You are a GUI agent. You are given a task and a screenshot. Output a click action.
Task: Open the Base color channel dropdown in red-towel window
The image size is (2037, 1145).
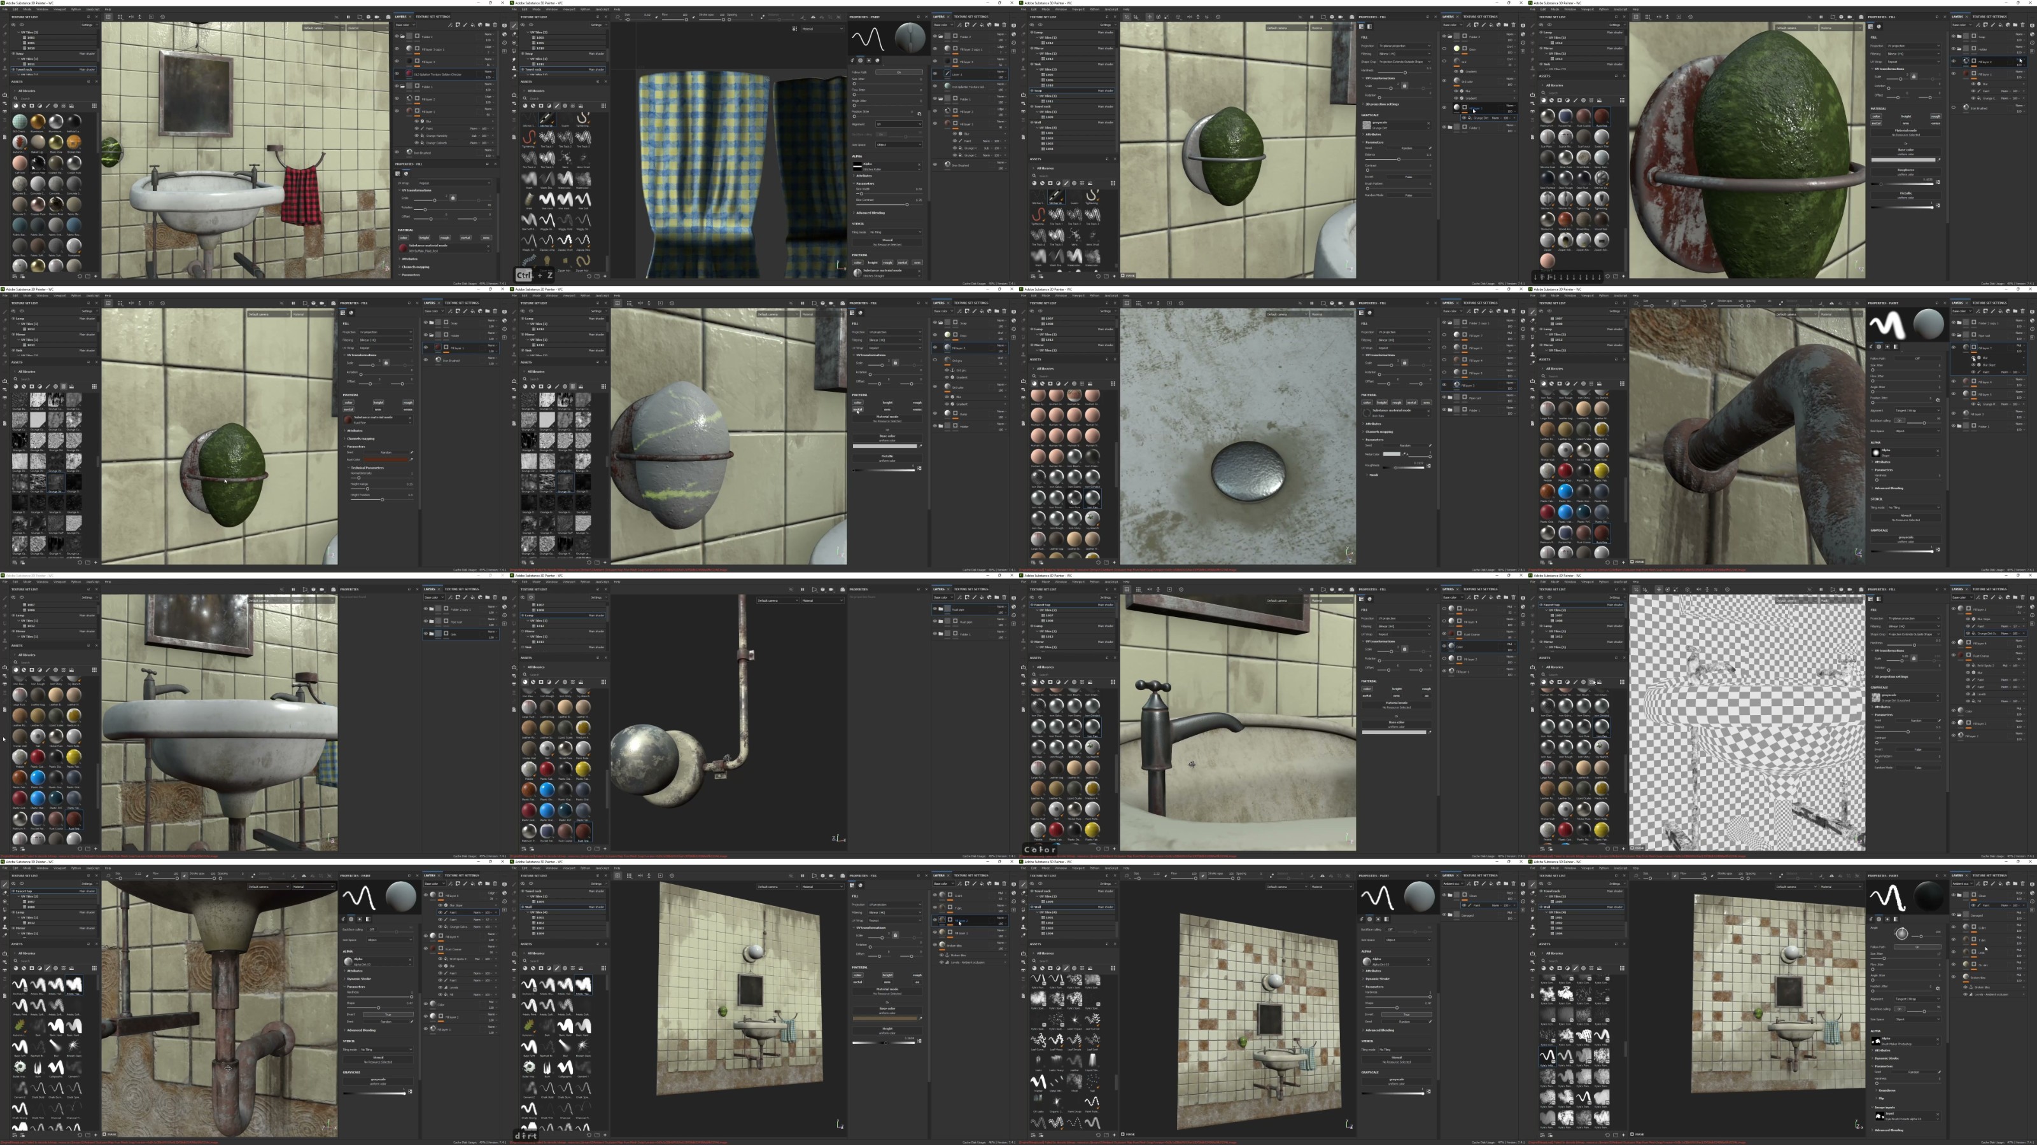(x=405, y=25)
